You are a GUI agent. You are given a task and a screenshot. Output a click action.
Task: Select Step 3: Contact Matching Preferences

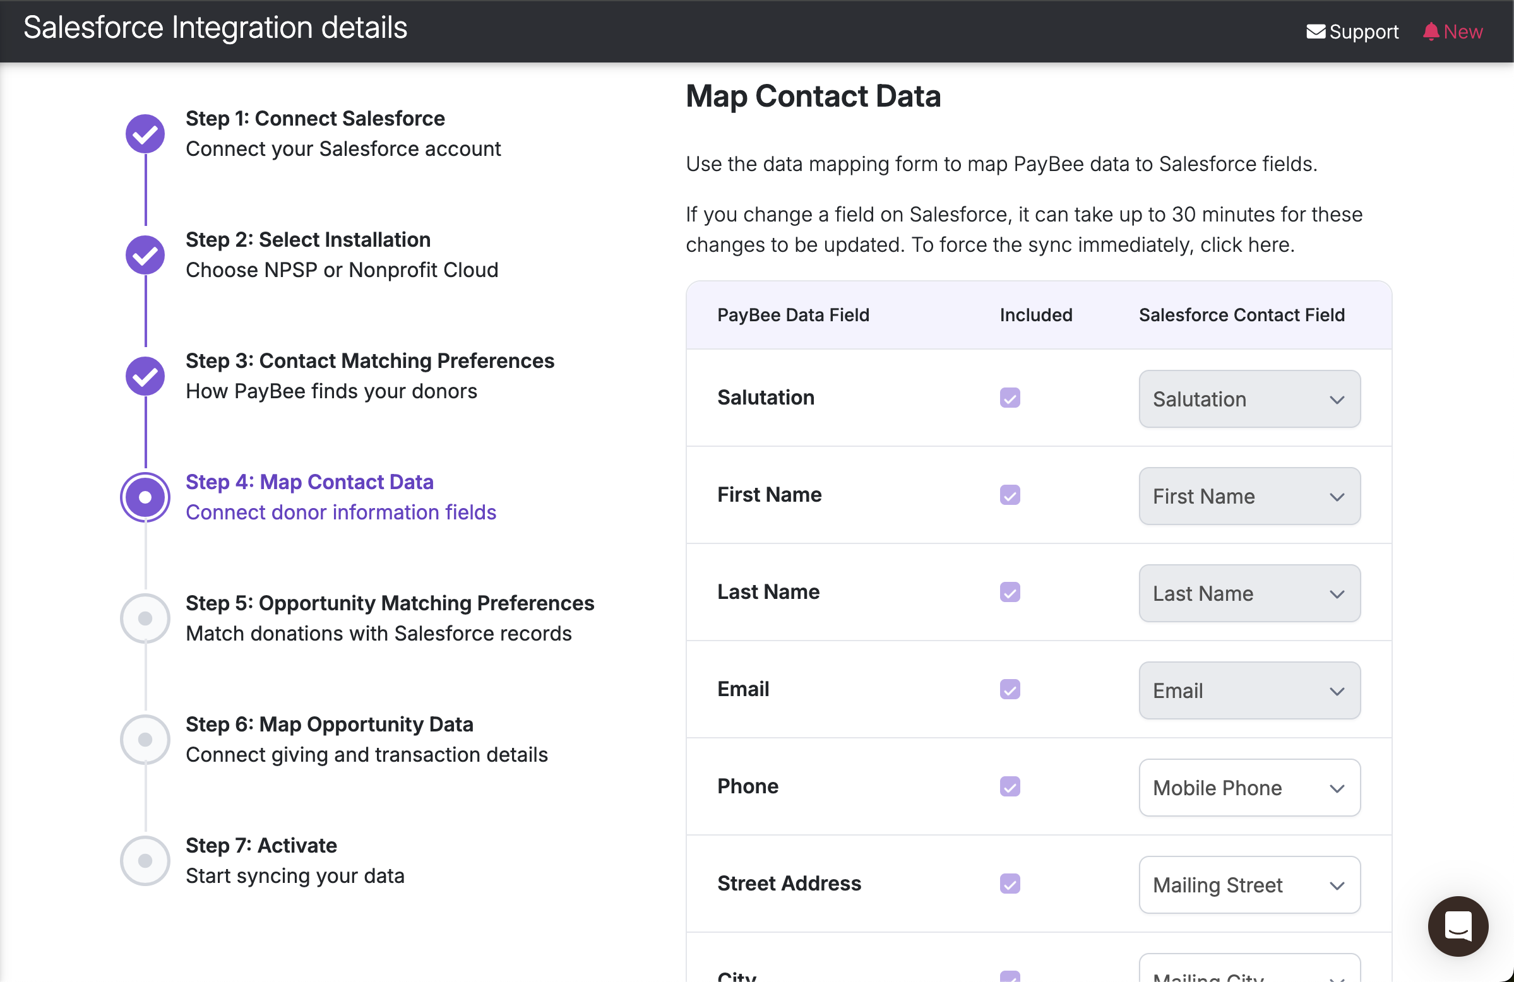pyautogui.click(x=369, y=360)
